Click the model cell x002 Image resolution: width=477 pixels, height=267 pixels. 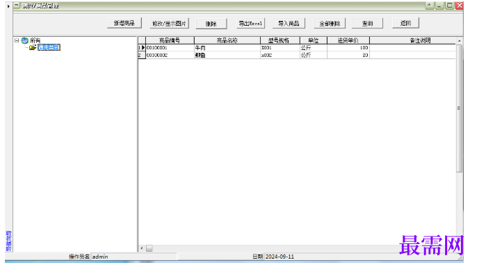(280, 55)
